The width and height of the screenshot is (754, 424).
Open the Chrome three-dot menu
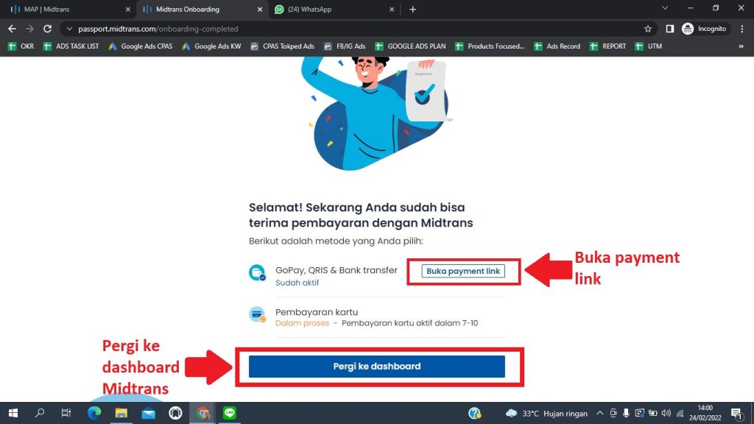click(742, 29)
